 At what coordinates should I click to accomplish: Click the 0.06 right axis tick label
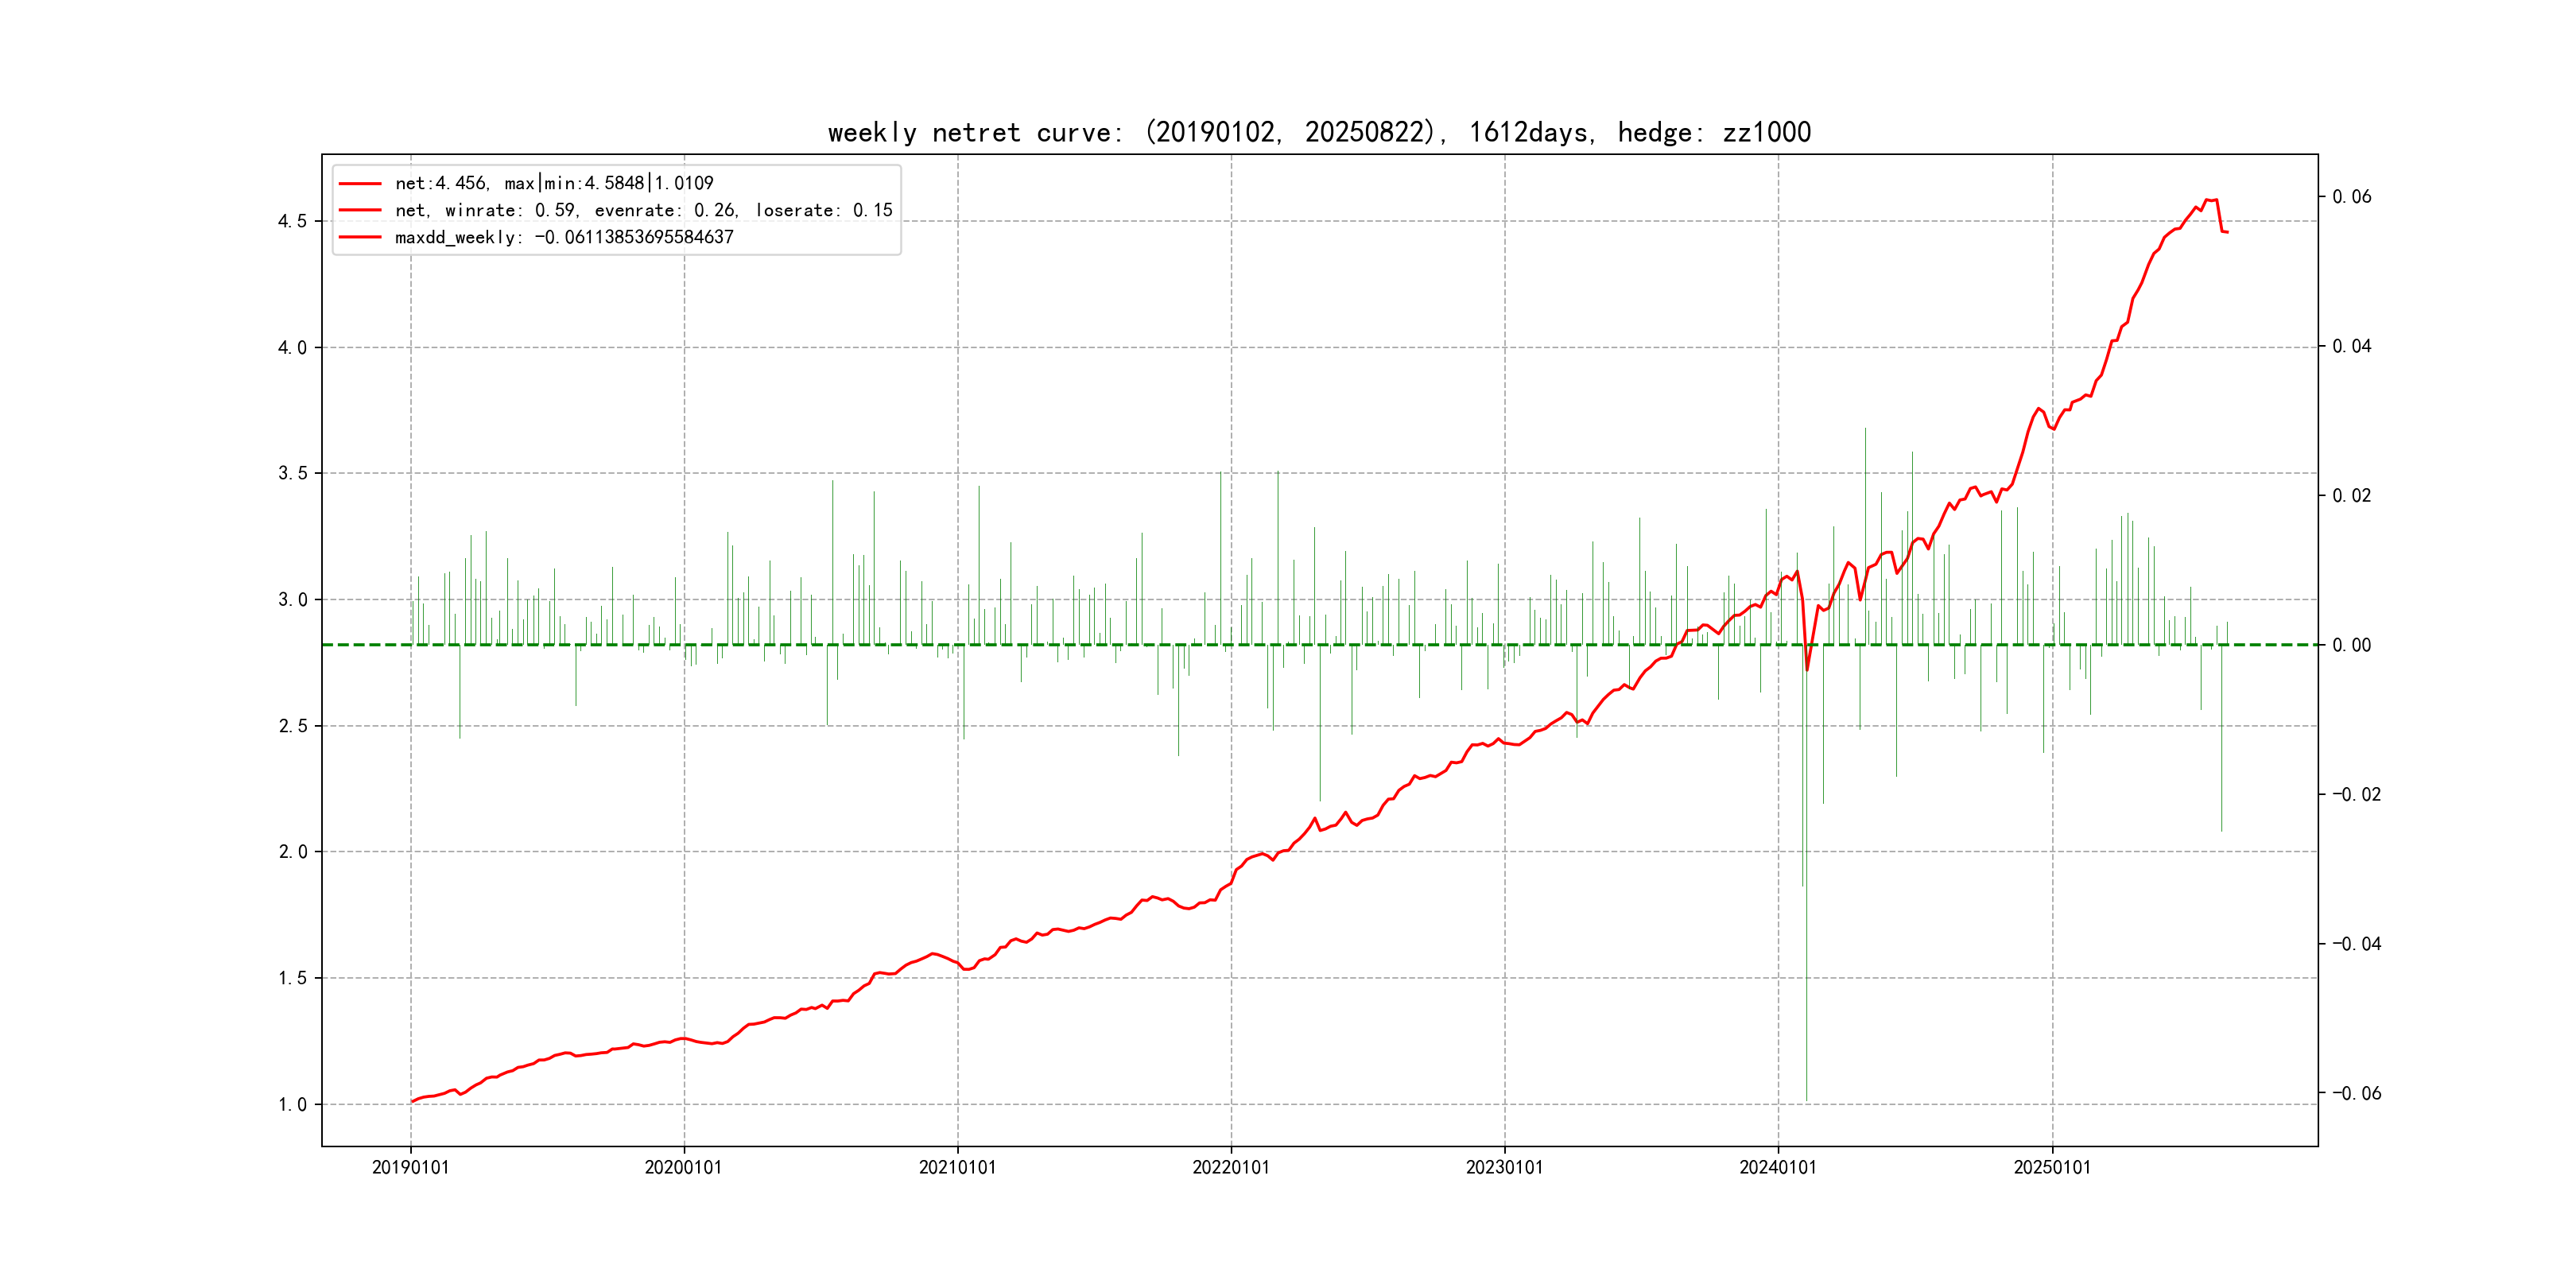(x=2351, y=196)
